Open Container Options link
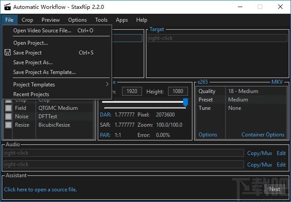 point(263,135)
